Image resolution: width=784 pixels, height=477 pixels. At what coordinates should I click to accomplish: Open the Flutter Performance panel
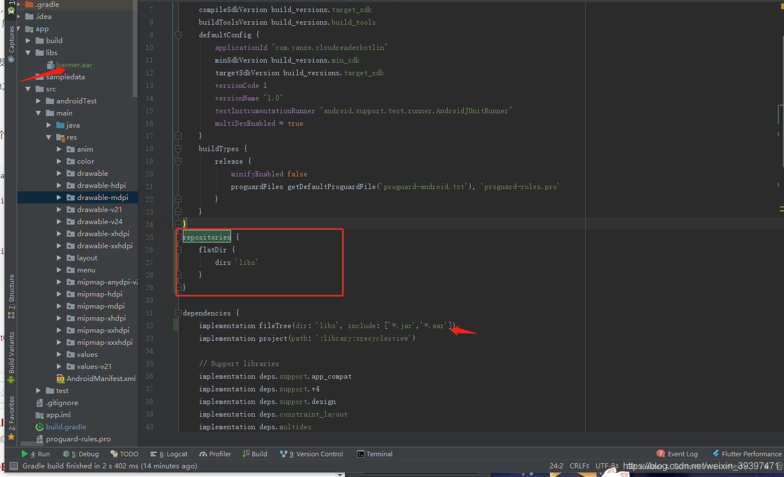tap(747, 454)
